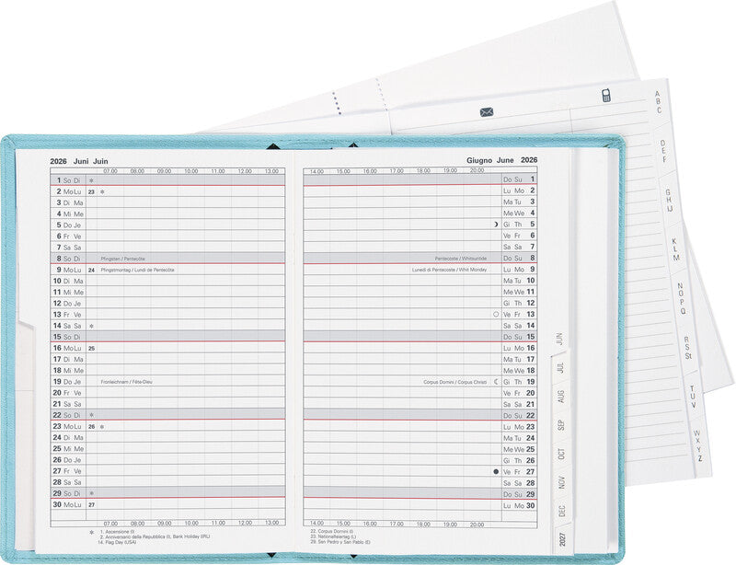The height and width of the screenshot is (565, 736).
Task: Click the full moon circle on June 13
Action: tap(496, 314)
